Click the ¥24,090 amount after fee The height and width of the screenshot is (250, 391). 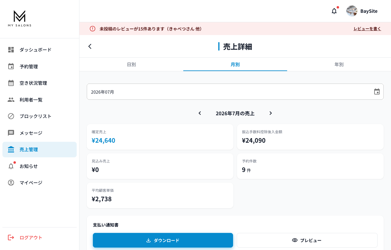click(254, 140)
